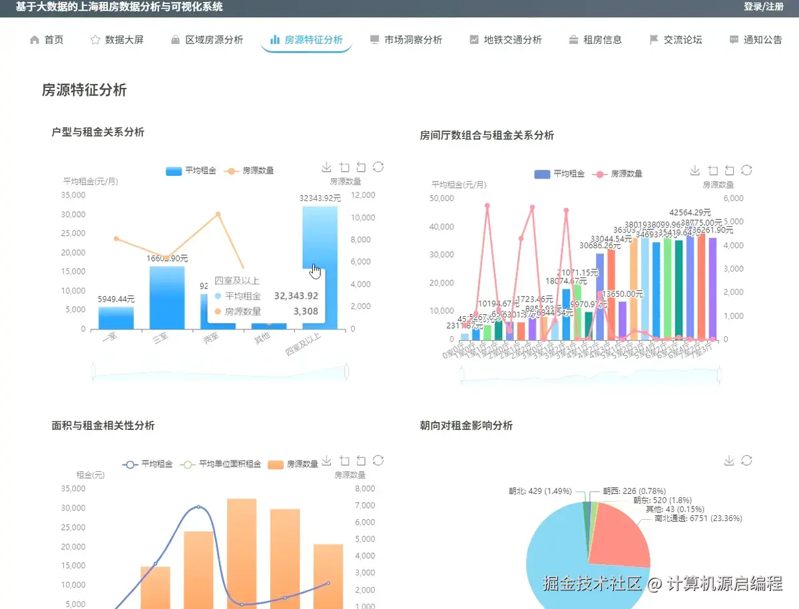Click the 房间厅数组合与租金关系分析 title
Image resolution: width=799 pixels, height=609 pixels.
pos(487,135)
